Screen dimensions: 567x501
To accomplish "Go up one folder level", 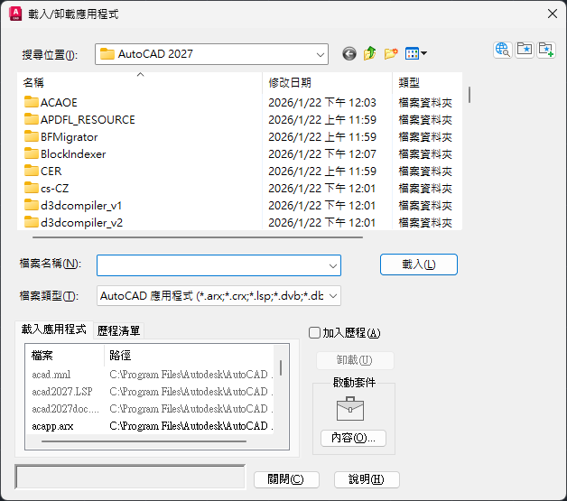I will tap(370, 54).
